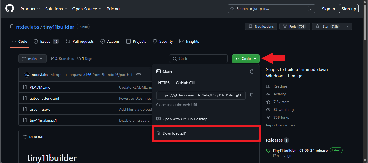Switch to the Projects tab
The image size is (368, 163).
pos(136,41)
